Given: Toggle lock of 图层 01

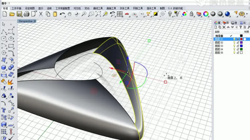Looking at the screenshot, I should (238, 39).
